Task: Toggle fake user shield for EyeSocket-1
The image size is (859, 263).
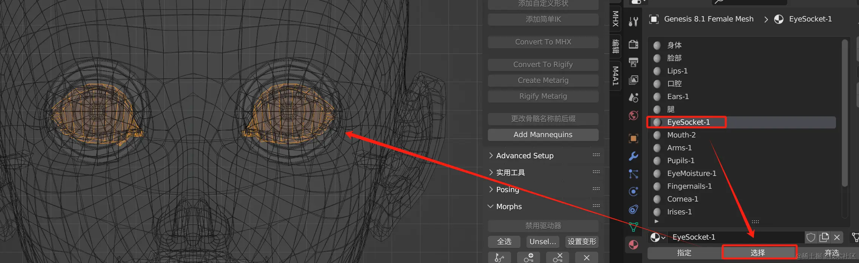Action: pyautogui.click(x=811, y=237)
